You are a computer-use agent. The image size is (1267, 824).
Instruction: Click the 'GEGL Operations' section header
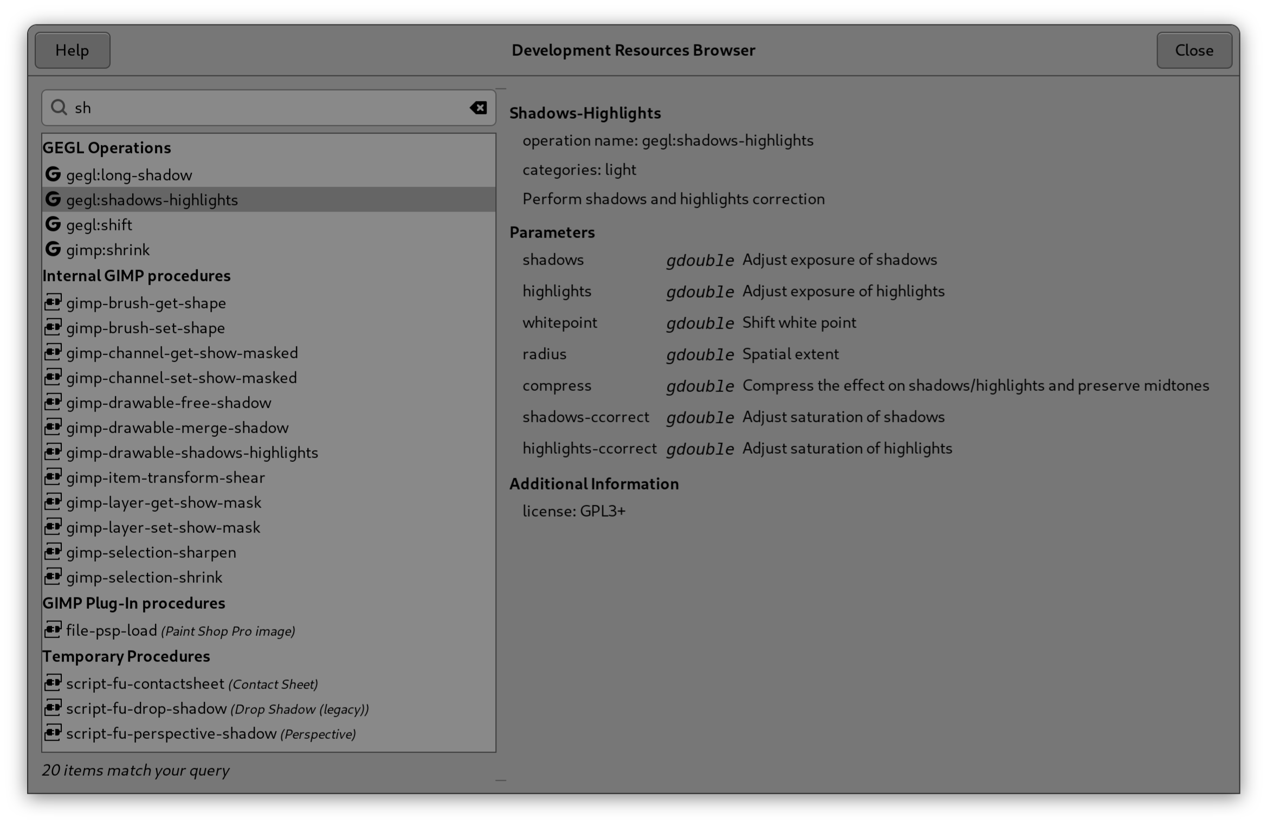coord(107,147)
